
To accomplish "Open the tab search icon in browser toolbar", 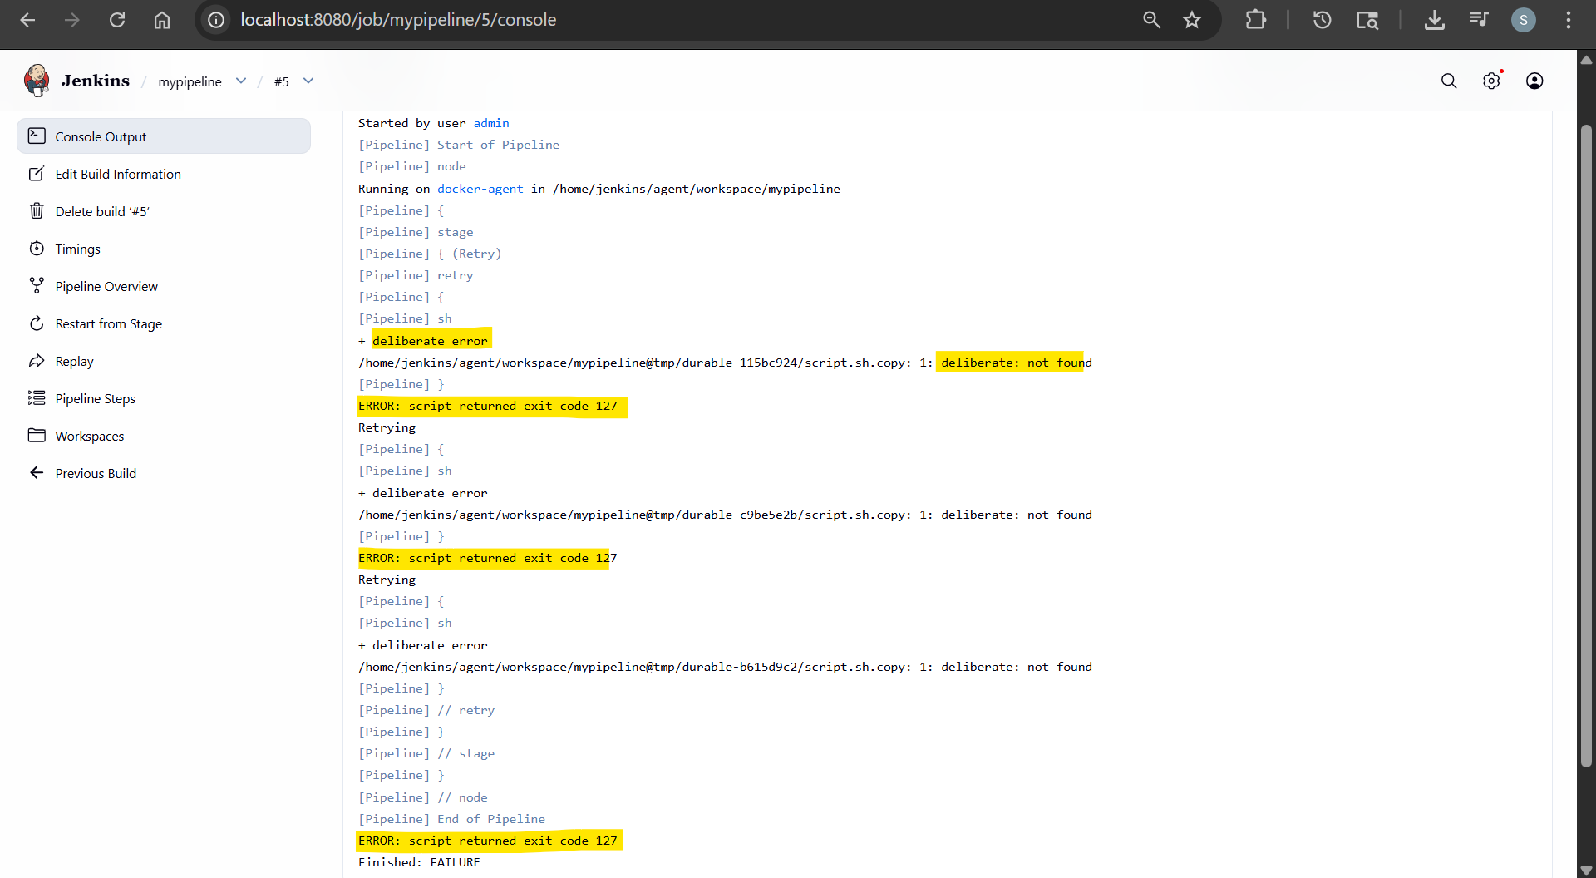I will pyautogui.click(x=1367, y=20).
